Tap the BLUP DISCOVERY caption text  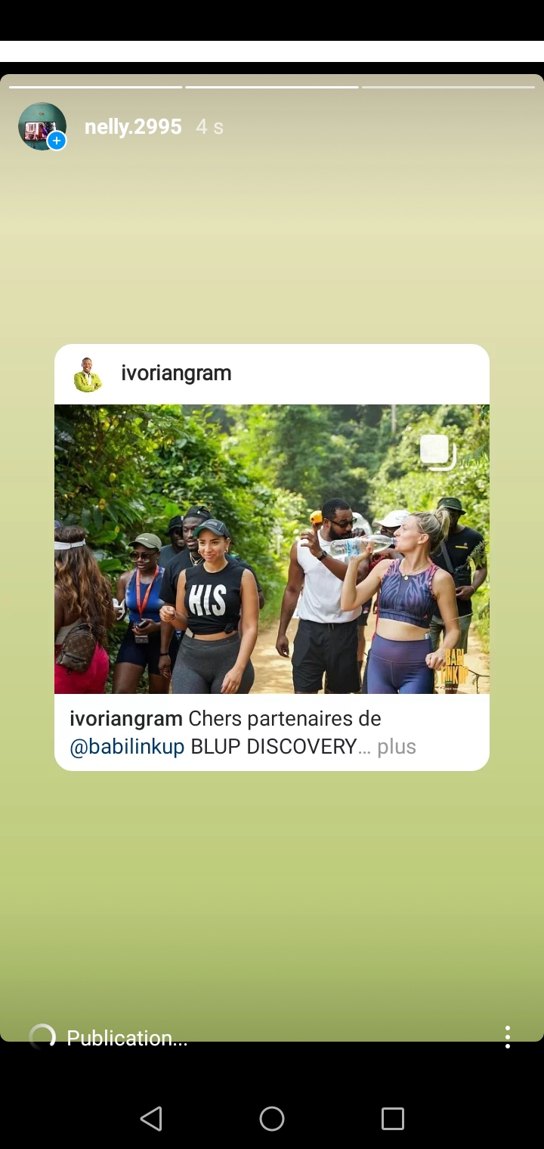point(274,747)
